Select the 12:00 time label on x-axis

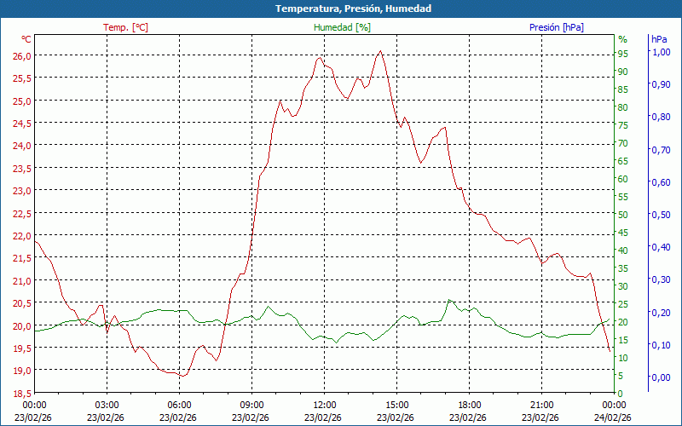[324, 405]
